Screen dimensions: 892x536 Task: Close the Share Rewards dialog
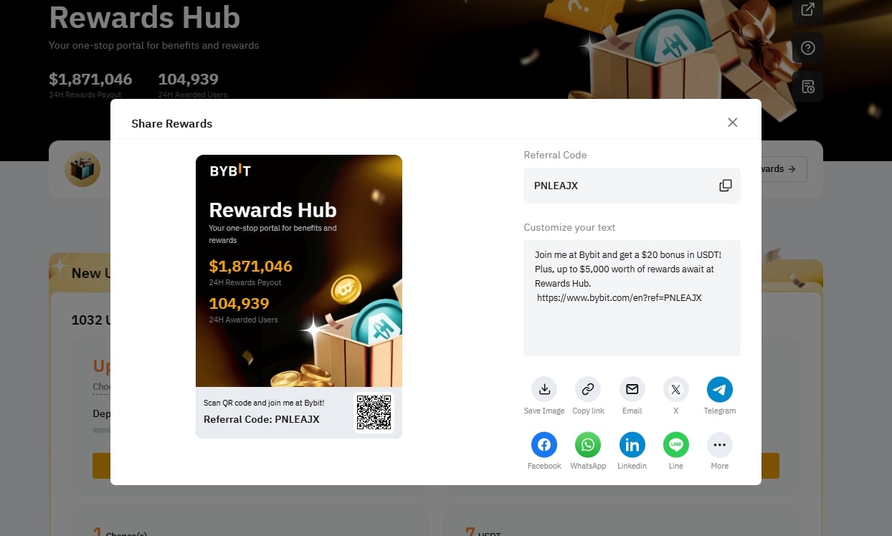coord(732,123)
